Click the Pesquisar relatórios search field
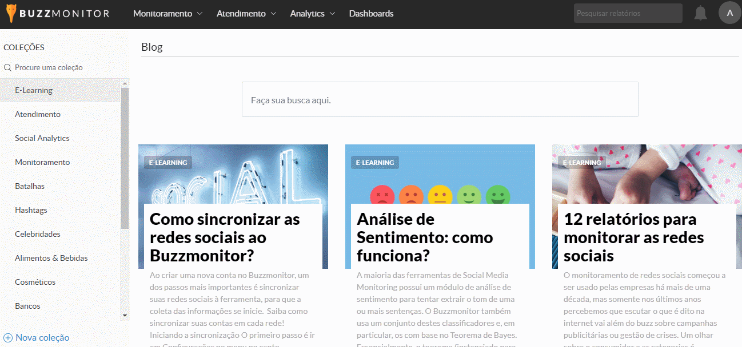Image resolution: width=742 pixels, height=347 pixels. 628,13
